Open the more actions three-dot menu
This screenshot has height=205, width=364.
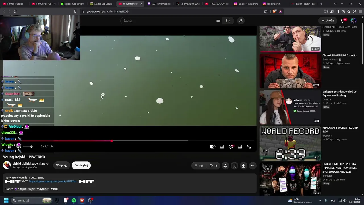coord(253,166)
